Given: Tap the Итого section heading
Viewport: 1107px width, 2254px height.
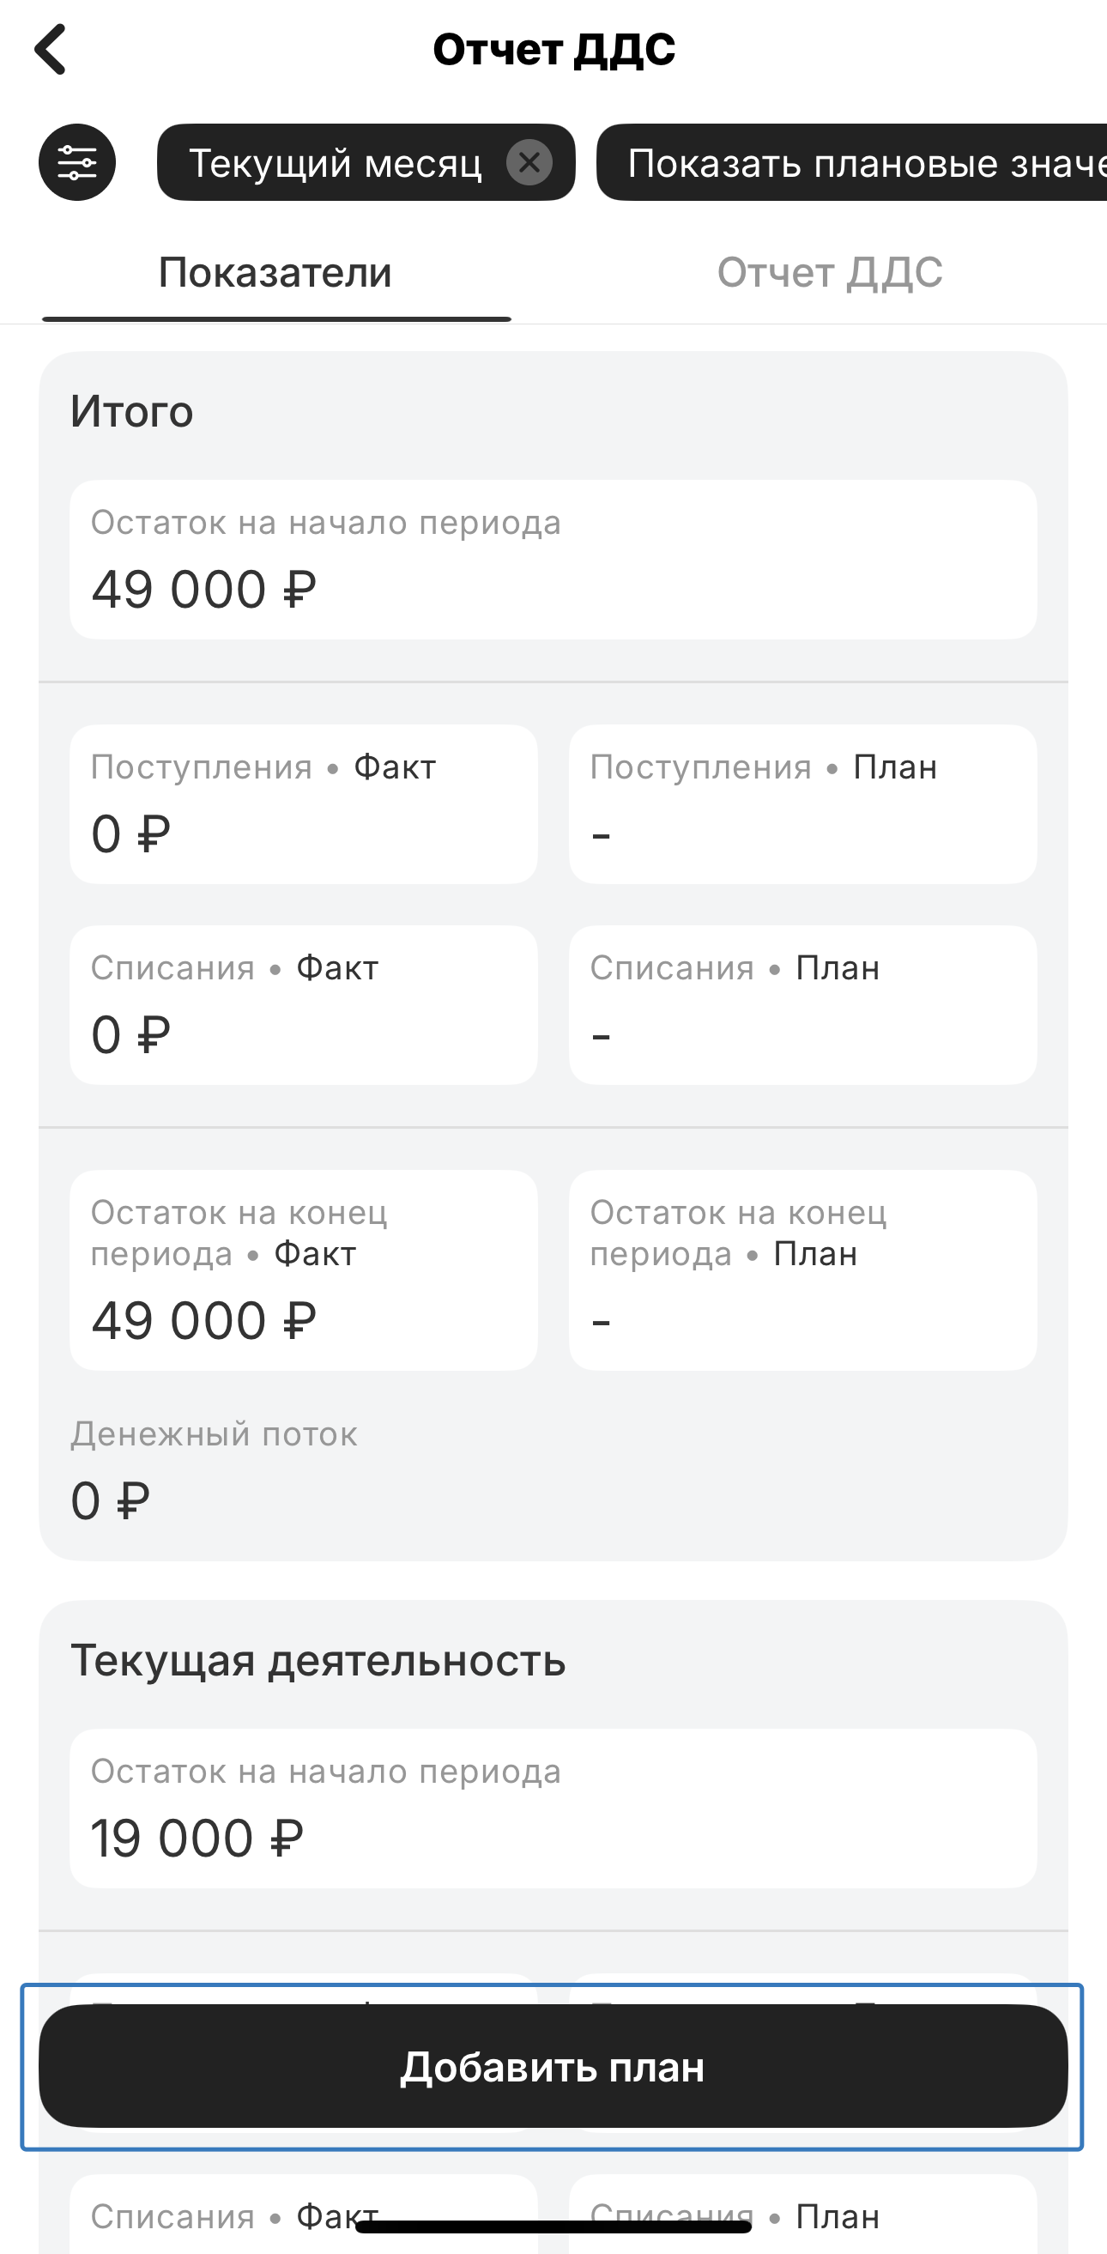Looking at the screenshot, I should [132, 411].
